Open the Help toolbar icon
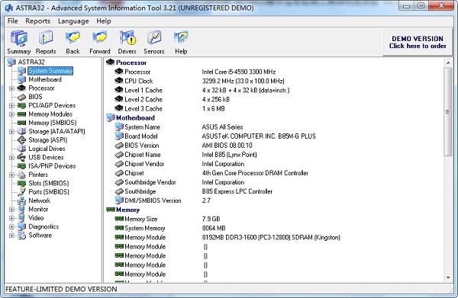The height and width of the screenshot is (298, 458). [x=181, y=42]
